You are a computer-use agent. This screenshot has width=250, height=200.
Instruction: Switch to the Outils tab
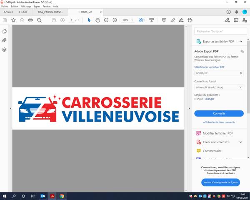click(23, 12)
